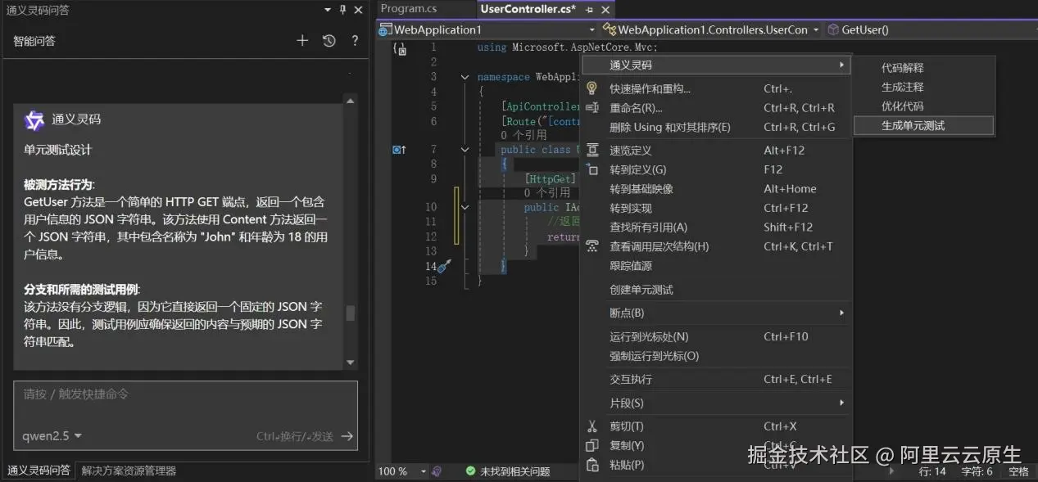Click the 粘贴(P) clipboard icon

tap(592, 465)
